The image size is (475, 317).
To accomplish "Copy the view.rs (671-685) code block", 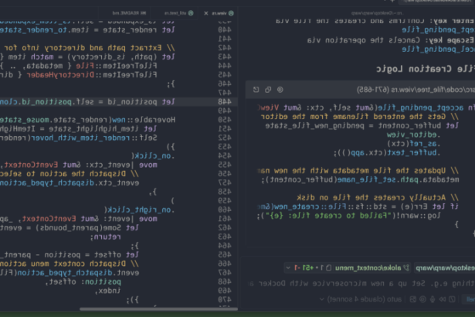I will 268,90.
